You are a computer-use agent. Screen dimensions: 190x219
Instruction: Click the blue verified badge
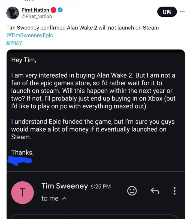tap(60, 10)
